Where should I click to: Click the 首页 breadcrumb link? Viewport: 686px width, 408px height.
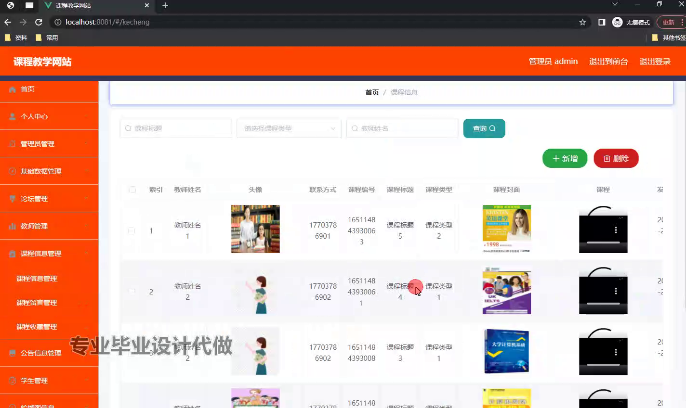tap(372, 92)
